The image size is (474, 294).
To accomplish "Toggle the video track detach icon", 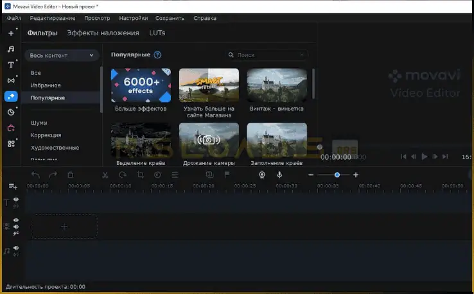I will (x=16, y=233).
